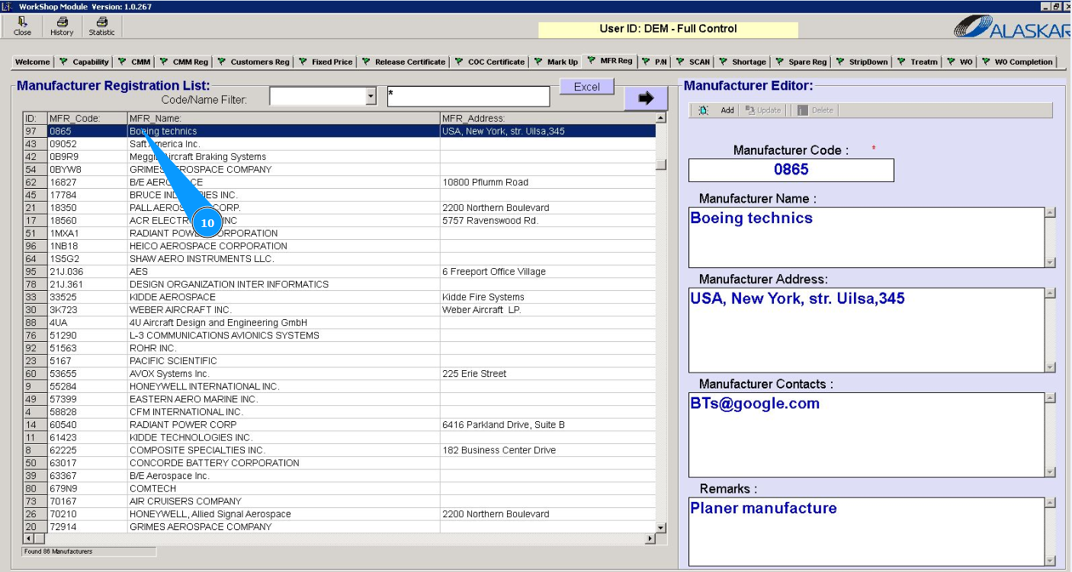Screen dimensions: 1072x572
Task: Click the Update manufacturer button
Action: pos(763,110)
